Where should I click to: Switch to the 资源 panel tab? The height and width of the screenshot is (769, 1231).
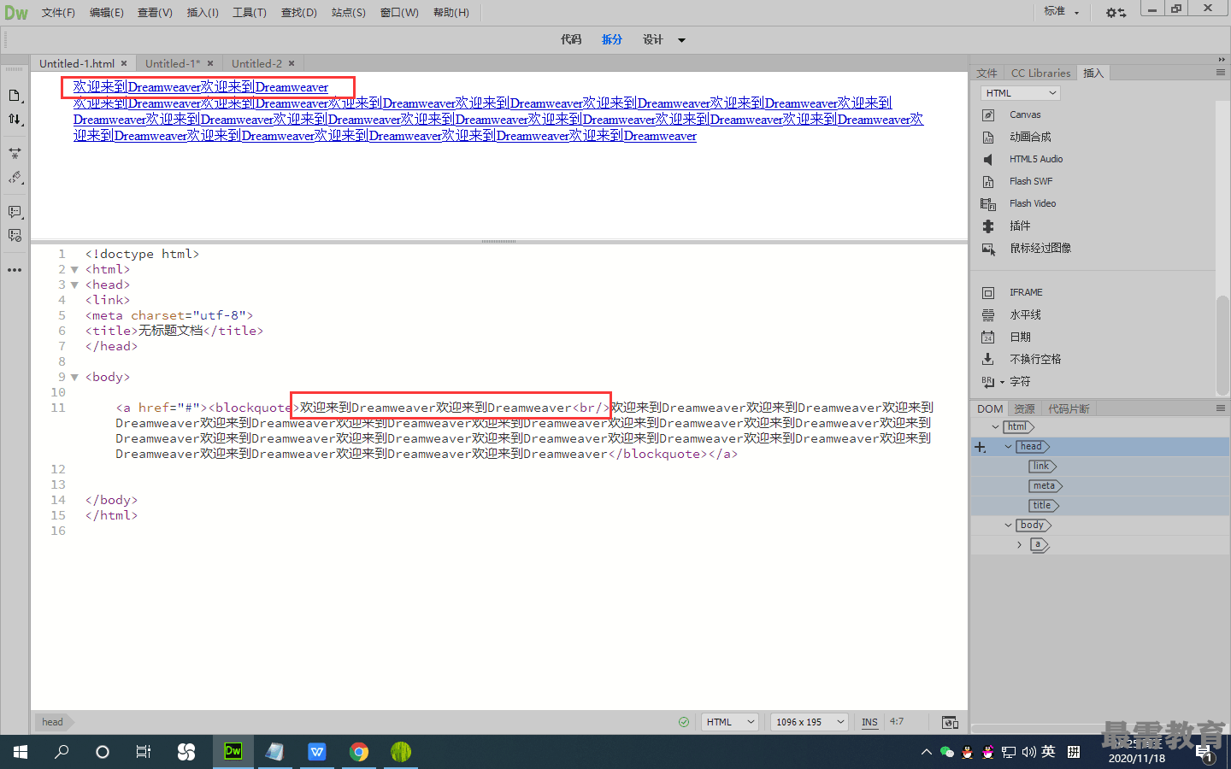click(1024, 408)
